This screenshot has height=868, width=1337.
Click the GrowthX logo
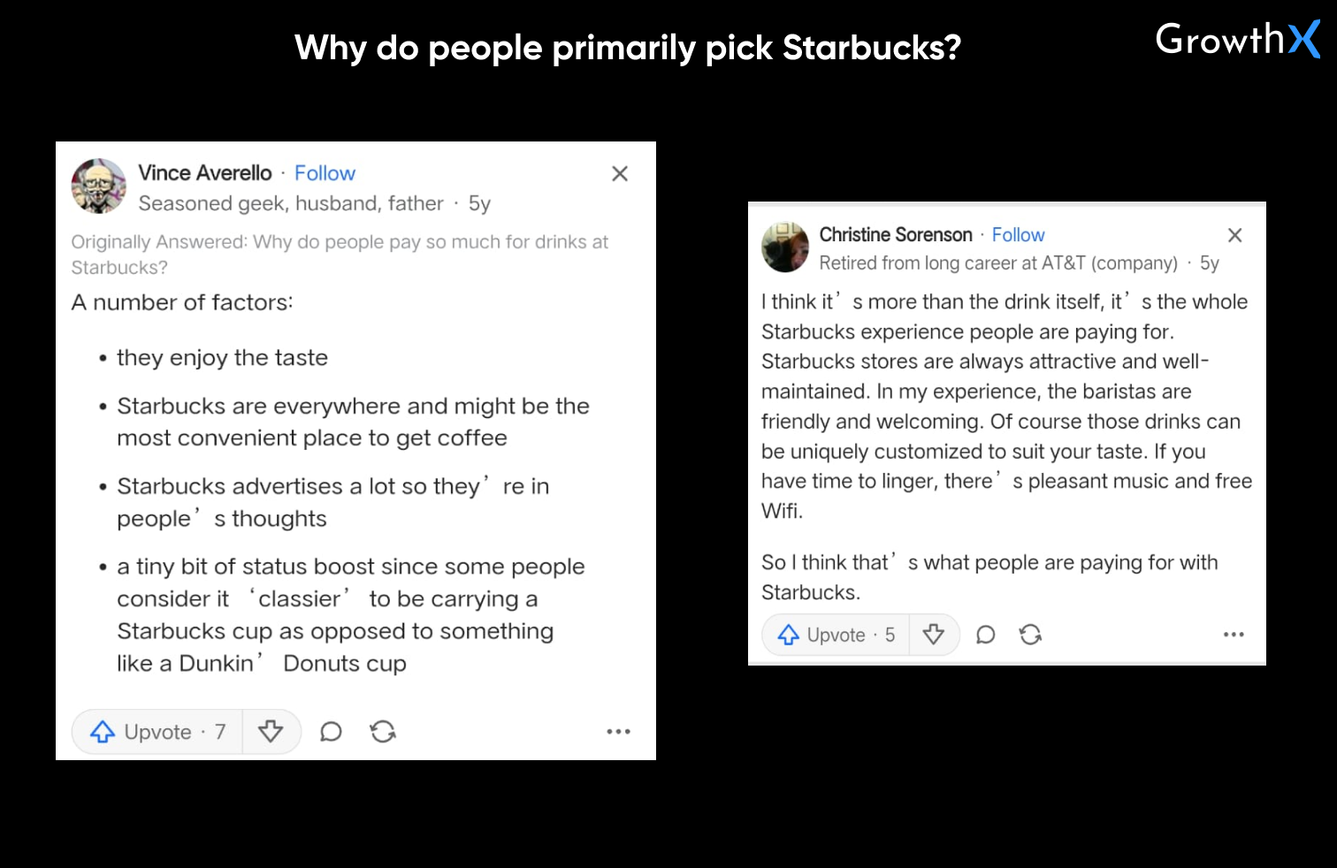pos(1237,40)
